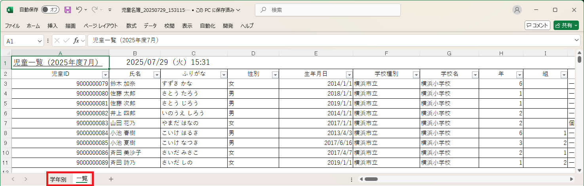Toggle the AutoSave switch
This screenshot has width=584, height=186.
(50, 10)
